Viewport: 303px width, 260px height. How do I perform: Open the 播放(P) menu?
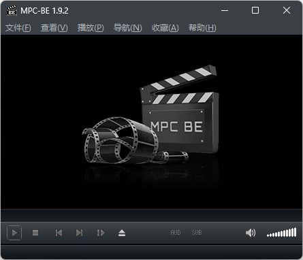pos(91,28)
